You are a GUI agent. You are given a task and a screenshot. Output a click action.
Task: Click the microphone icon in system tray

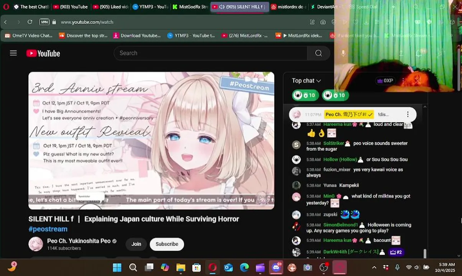pyautogui.click(x=397, y=267)
